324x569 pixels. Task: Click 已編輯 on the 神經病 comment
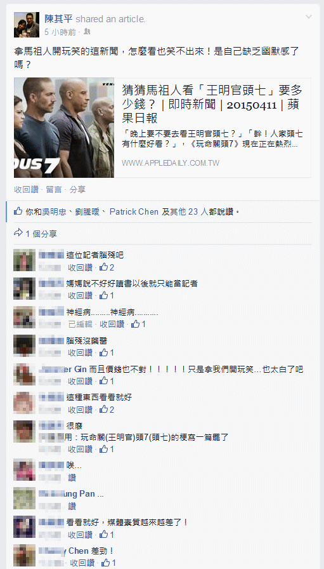pyautogui.click(x=81, y=324)
